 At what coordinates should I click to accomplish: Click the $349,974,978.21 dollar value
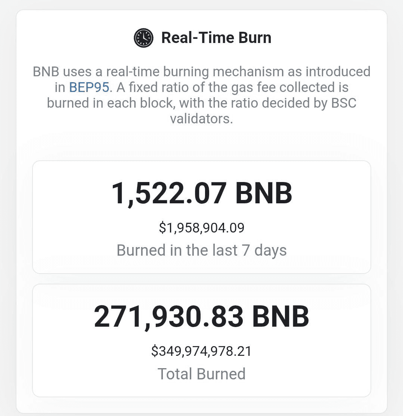click(202, 351)
